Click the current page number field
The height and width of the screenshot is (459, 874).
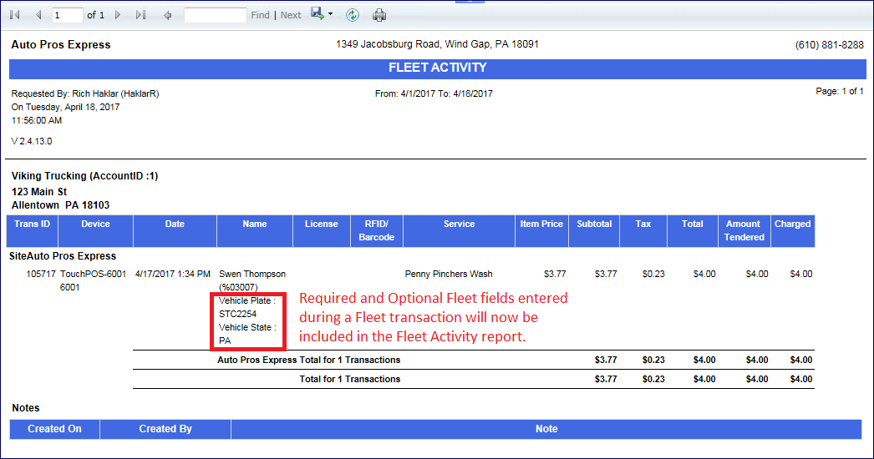click(x=67, y=15)
